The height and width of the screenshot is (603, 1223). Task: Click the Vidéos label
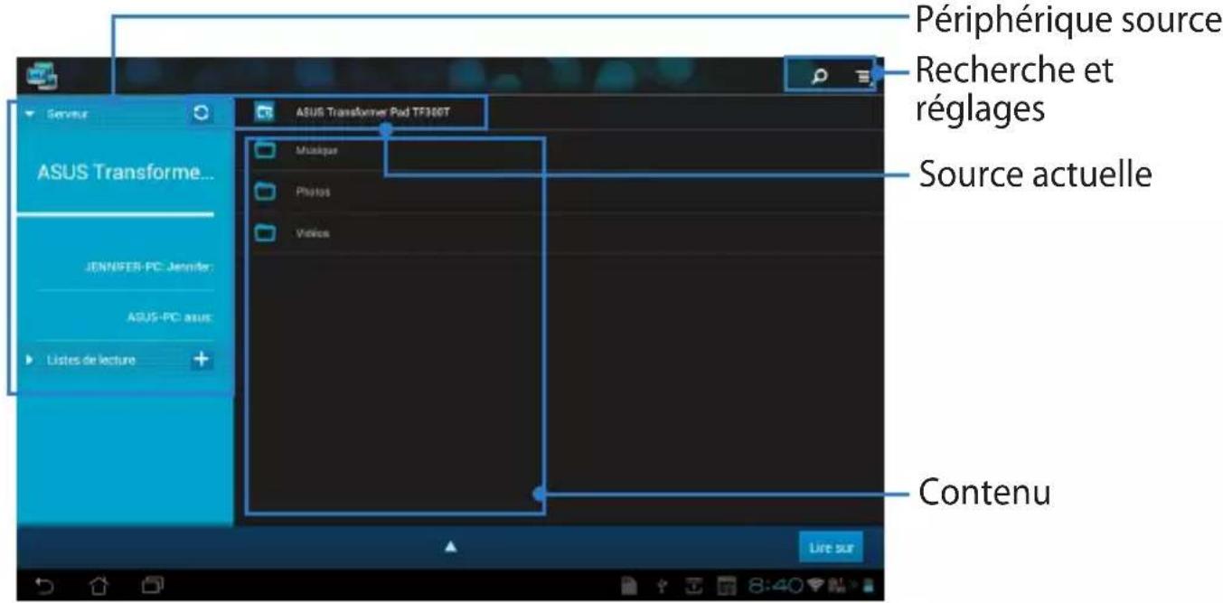[x=311, y=233]
